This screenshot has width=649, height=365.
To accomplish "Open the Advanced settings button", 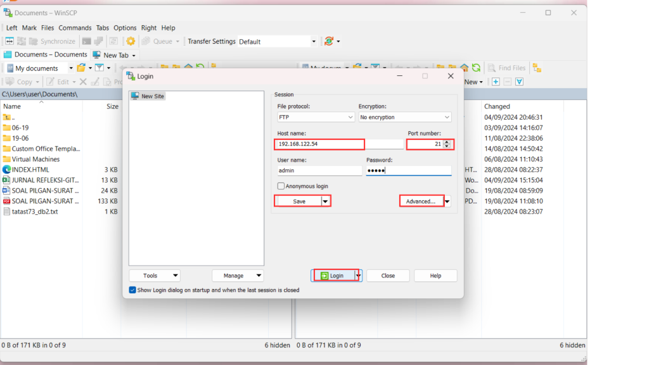I will click(x=420, y=202).
